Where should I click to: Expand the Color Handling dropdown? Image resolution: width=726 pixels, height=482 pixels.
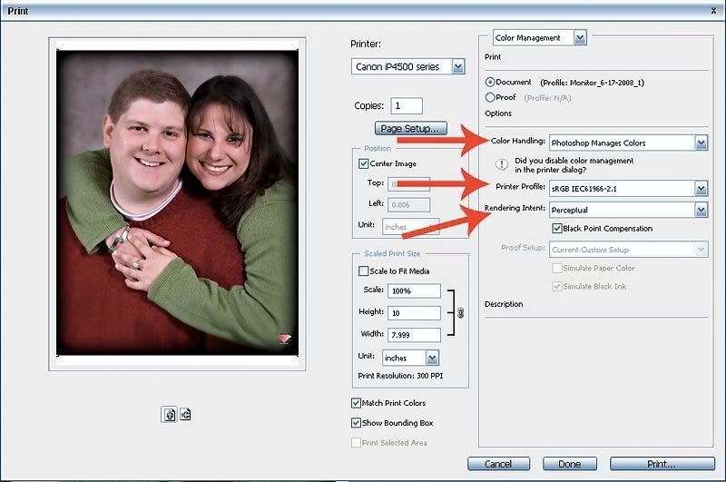point(701,143)
